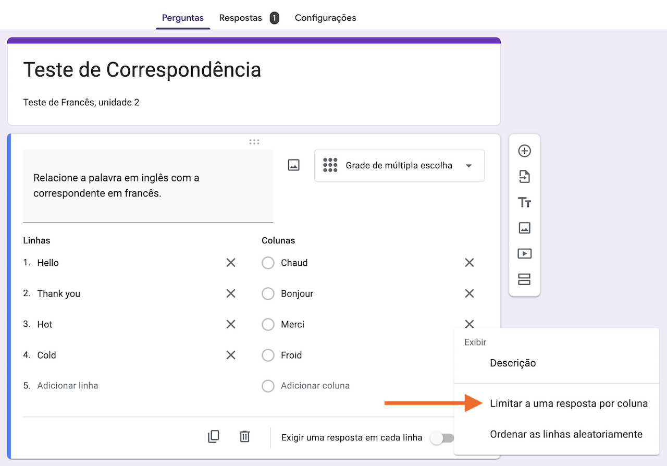
Task: Switch to the Respostas tab
Action: click(241, 18)
